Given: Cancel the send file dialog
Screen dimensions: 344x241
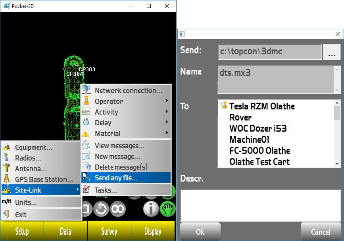Looking at the screenshot, I should (321, 232).
